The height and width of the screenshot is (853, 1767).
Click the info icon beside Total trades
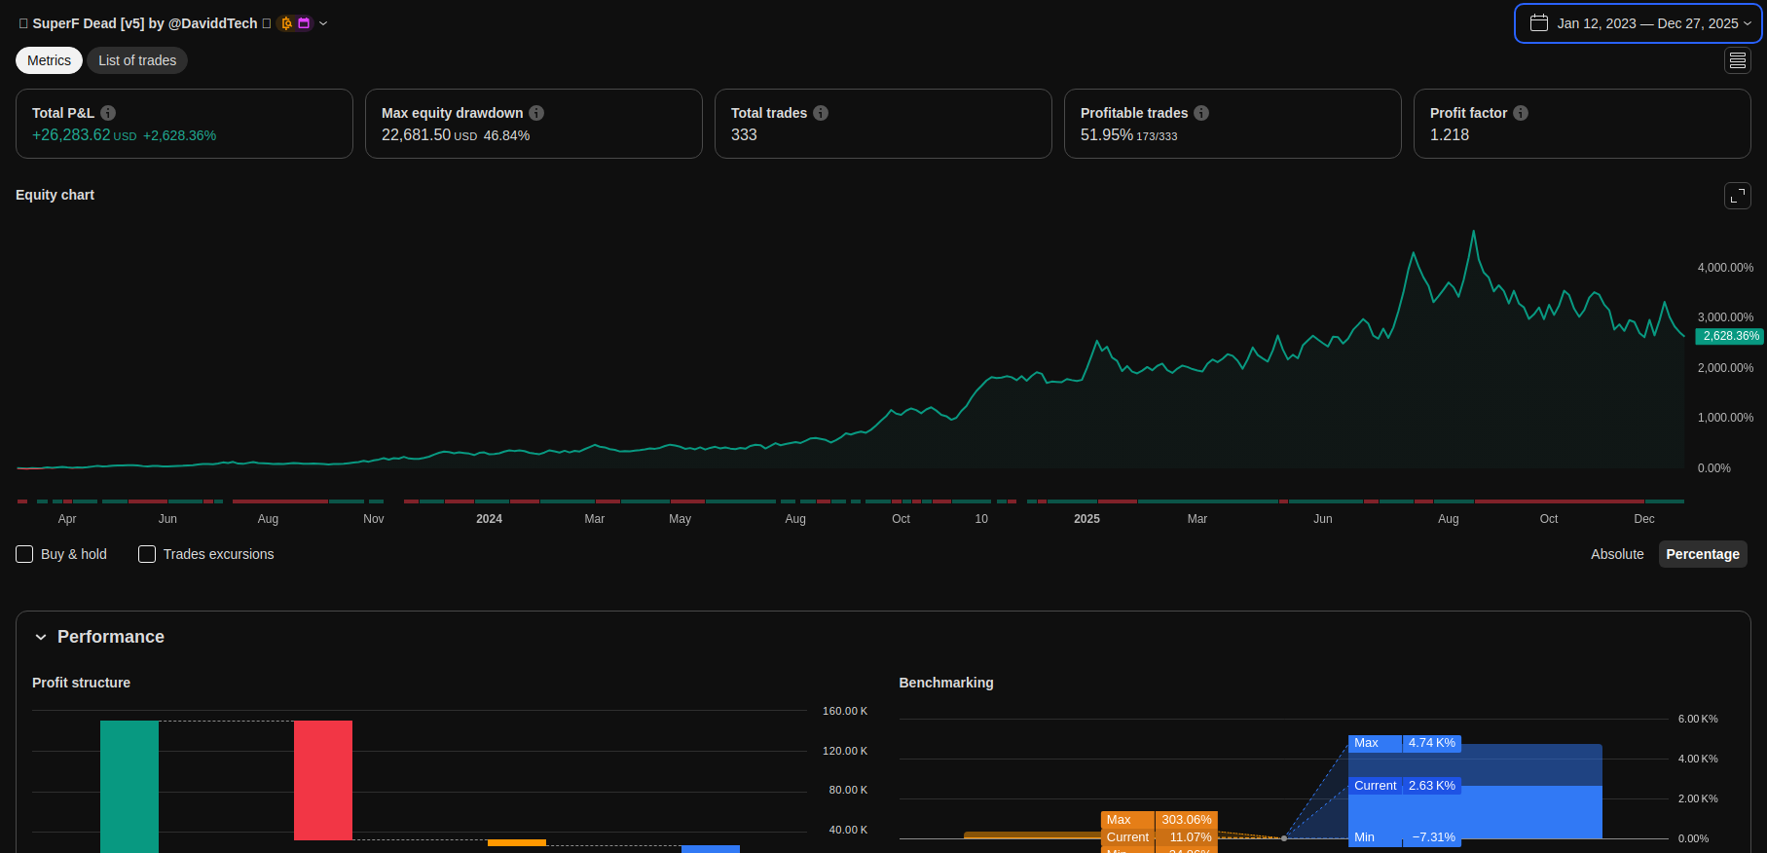pos(821,113)
